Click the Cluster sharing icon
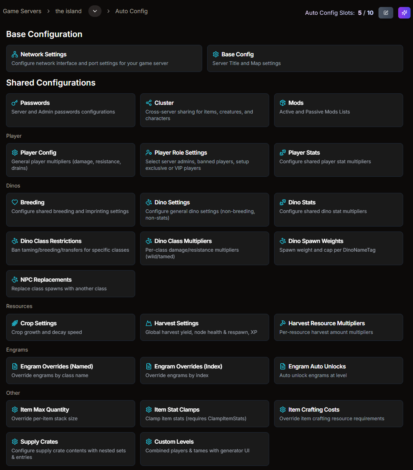 pos(149,103)
